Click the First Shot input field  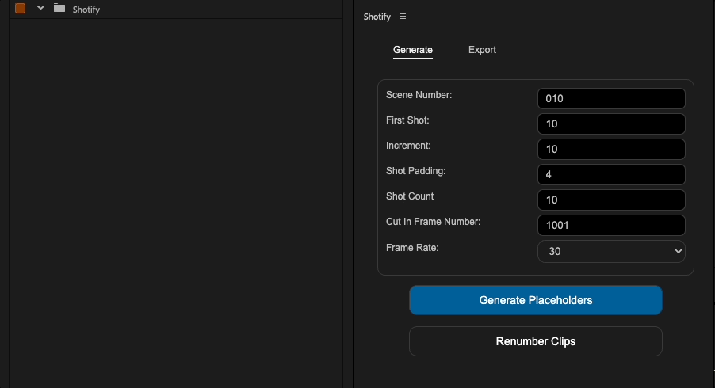tap(611, 124)
